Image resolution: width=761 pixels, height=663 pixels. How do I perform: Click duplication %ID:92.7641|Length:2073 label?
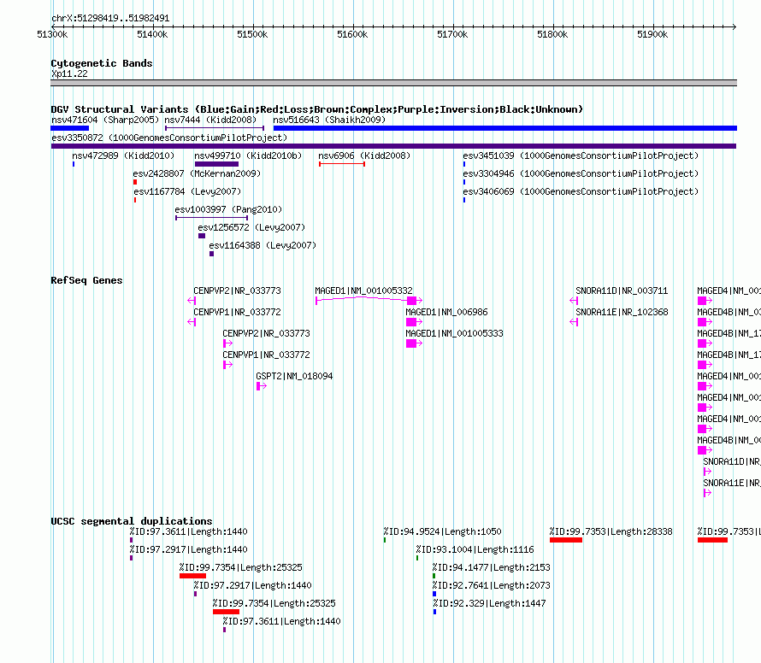tap(491, 585)
